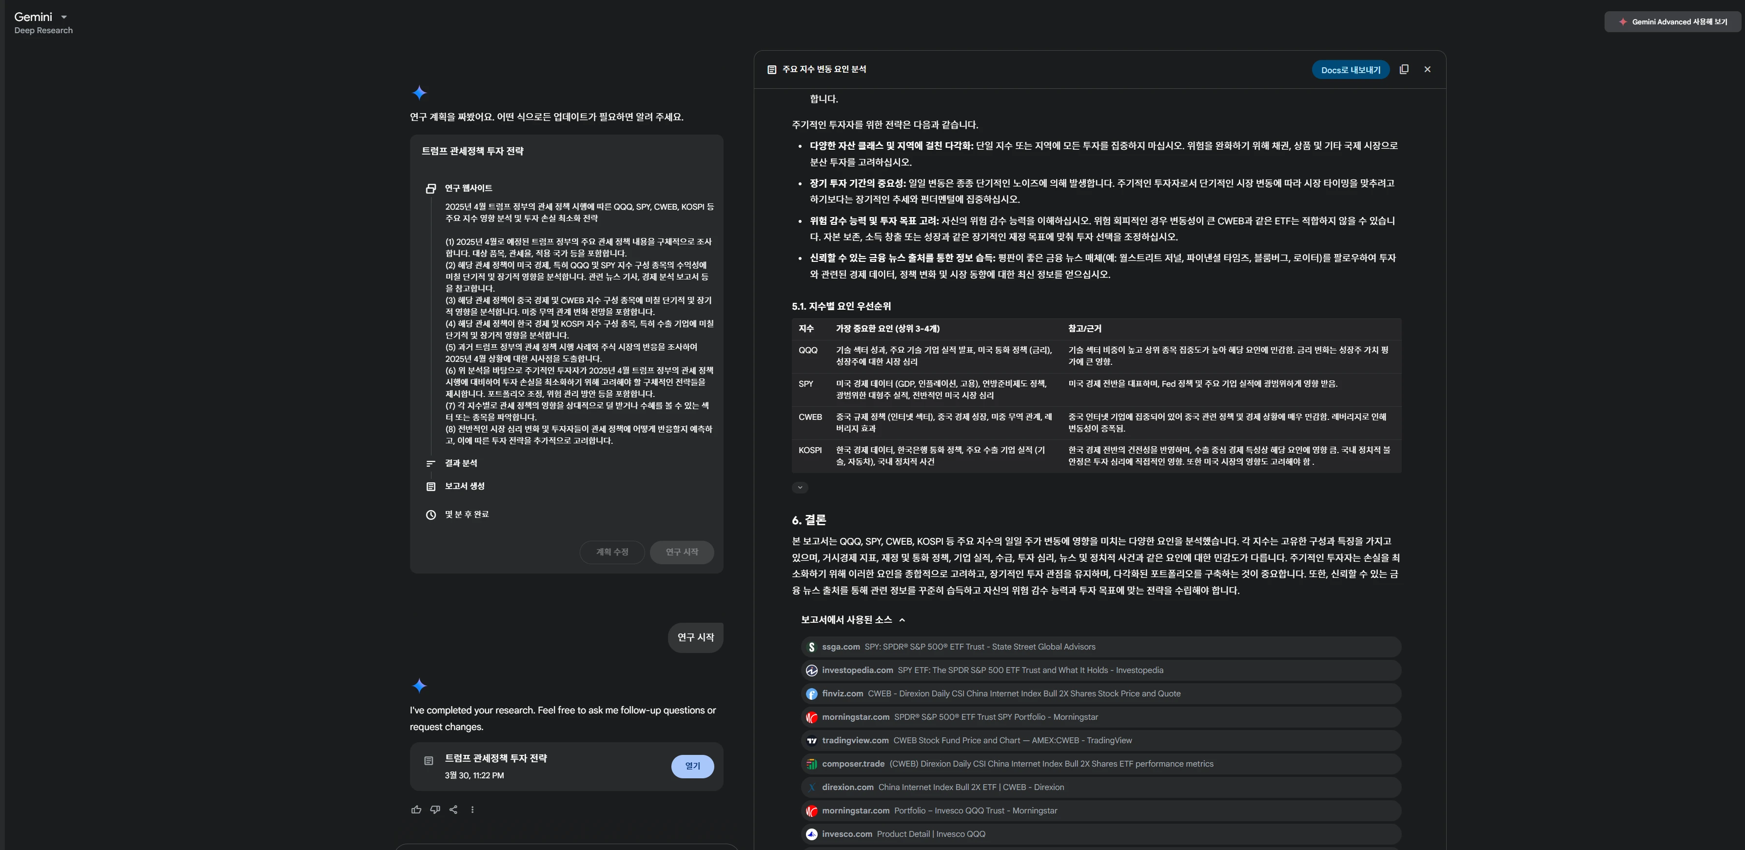Click the finviz.com favicon
1745x850 pixels.
[811, 694]
